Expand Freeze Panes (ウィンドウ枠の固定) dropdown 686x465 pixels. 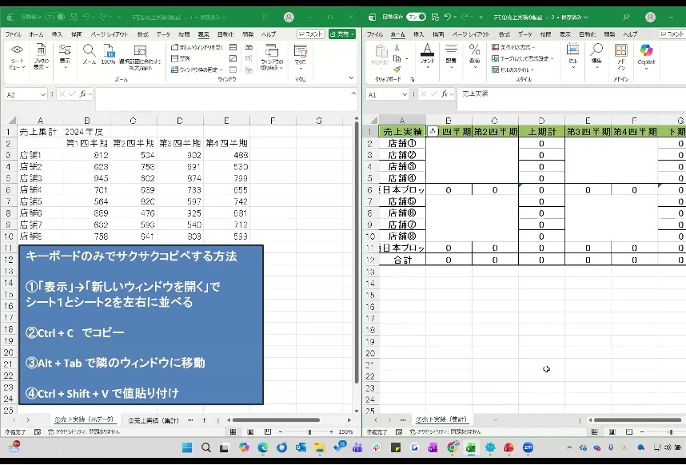coord(198,70)
